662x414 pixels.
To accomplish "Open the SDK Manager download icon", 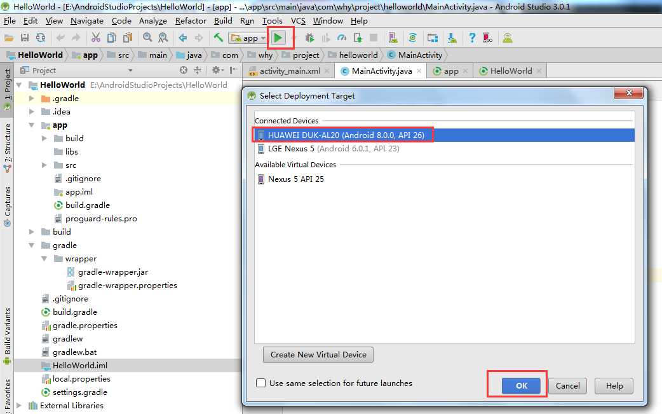I will [452, 38].
